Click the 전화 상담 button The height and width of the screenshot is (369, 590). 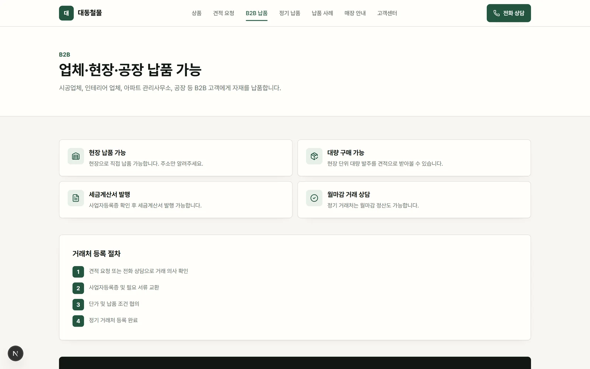tap(509, 13)
